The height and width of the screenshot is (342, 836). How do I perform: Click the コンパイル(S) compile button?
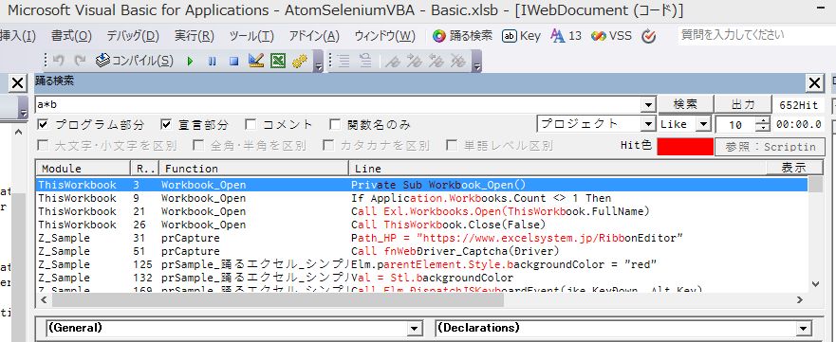(x=135, y=62)
